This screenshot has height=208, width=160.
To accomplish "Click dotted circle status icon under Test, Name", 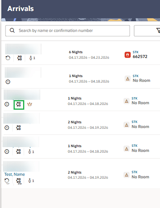I will pos(7,181).
